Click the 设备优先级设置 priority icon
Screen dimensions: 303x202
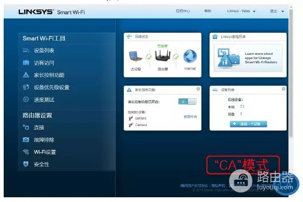pos(26,88)
